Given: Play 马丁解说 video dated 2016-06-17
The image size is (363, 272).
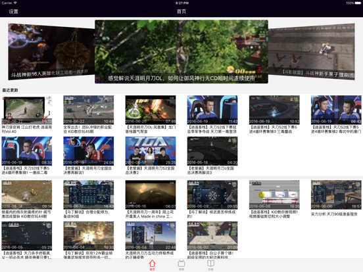Looking at the screenshot, I should click(88, 194).
